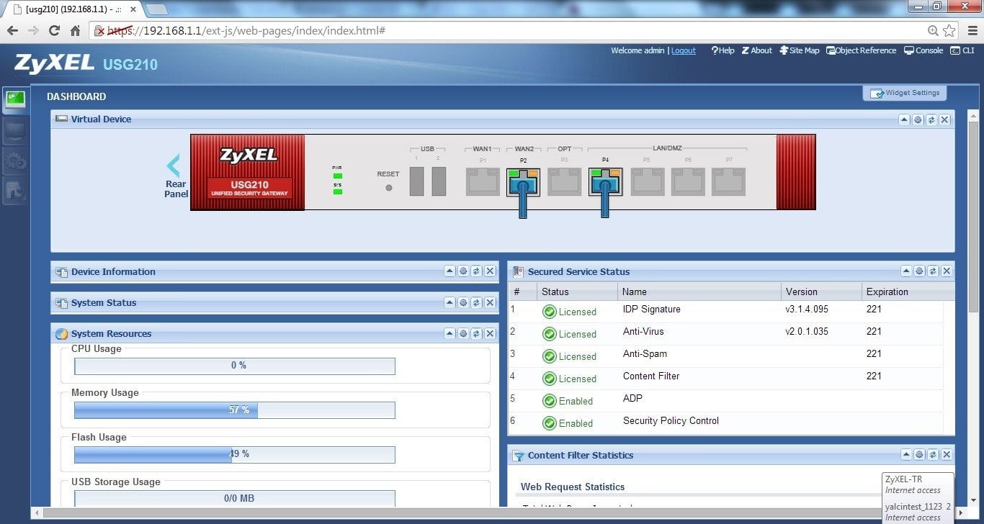Collapse the System Status widget
This screenshot has width=984, height=524.
[x=450, y=302]
